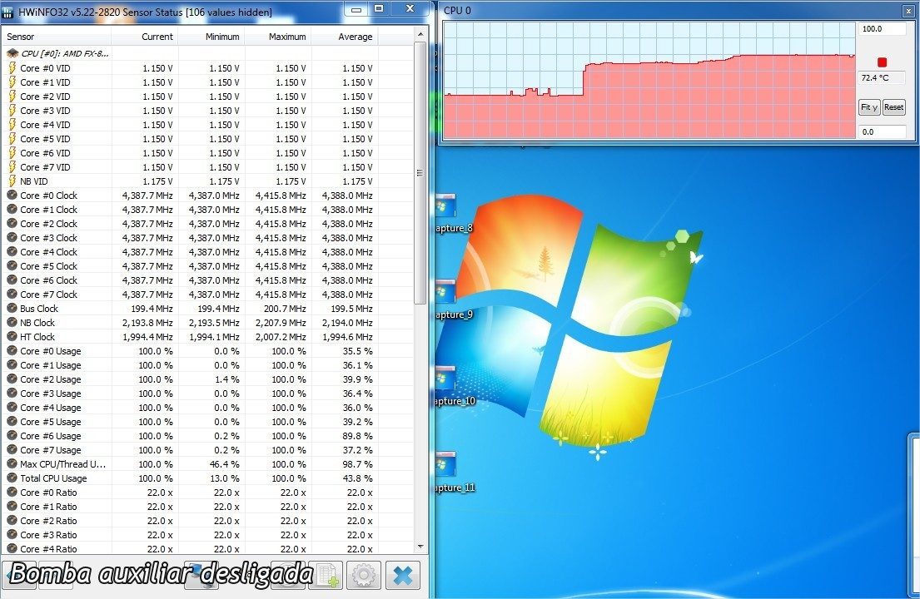Click lightning icon of NB VID row
920x599 pixels.
click(x=12, y=181)
